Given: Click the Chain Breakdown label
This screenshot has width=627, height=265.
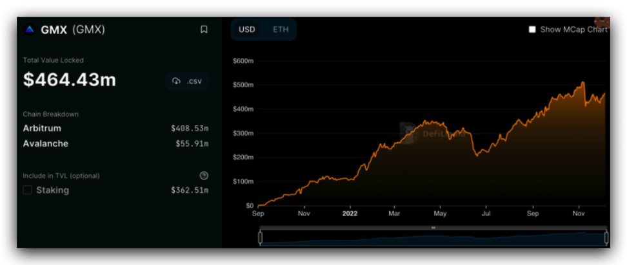Looking at the screenshot, I should [x=51, y=114].
